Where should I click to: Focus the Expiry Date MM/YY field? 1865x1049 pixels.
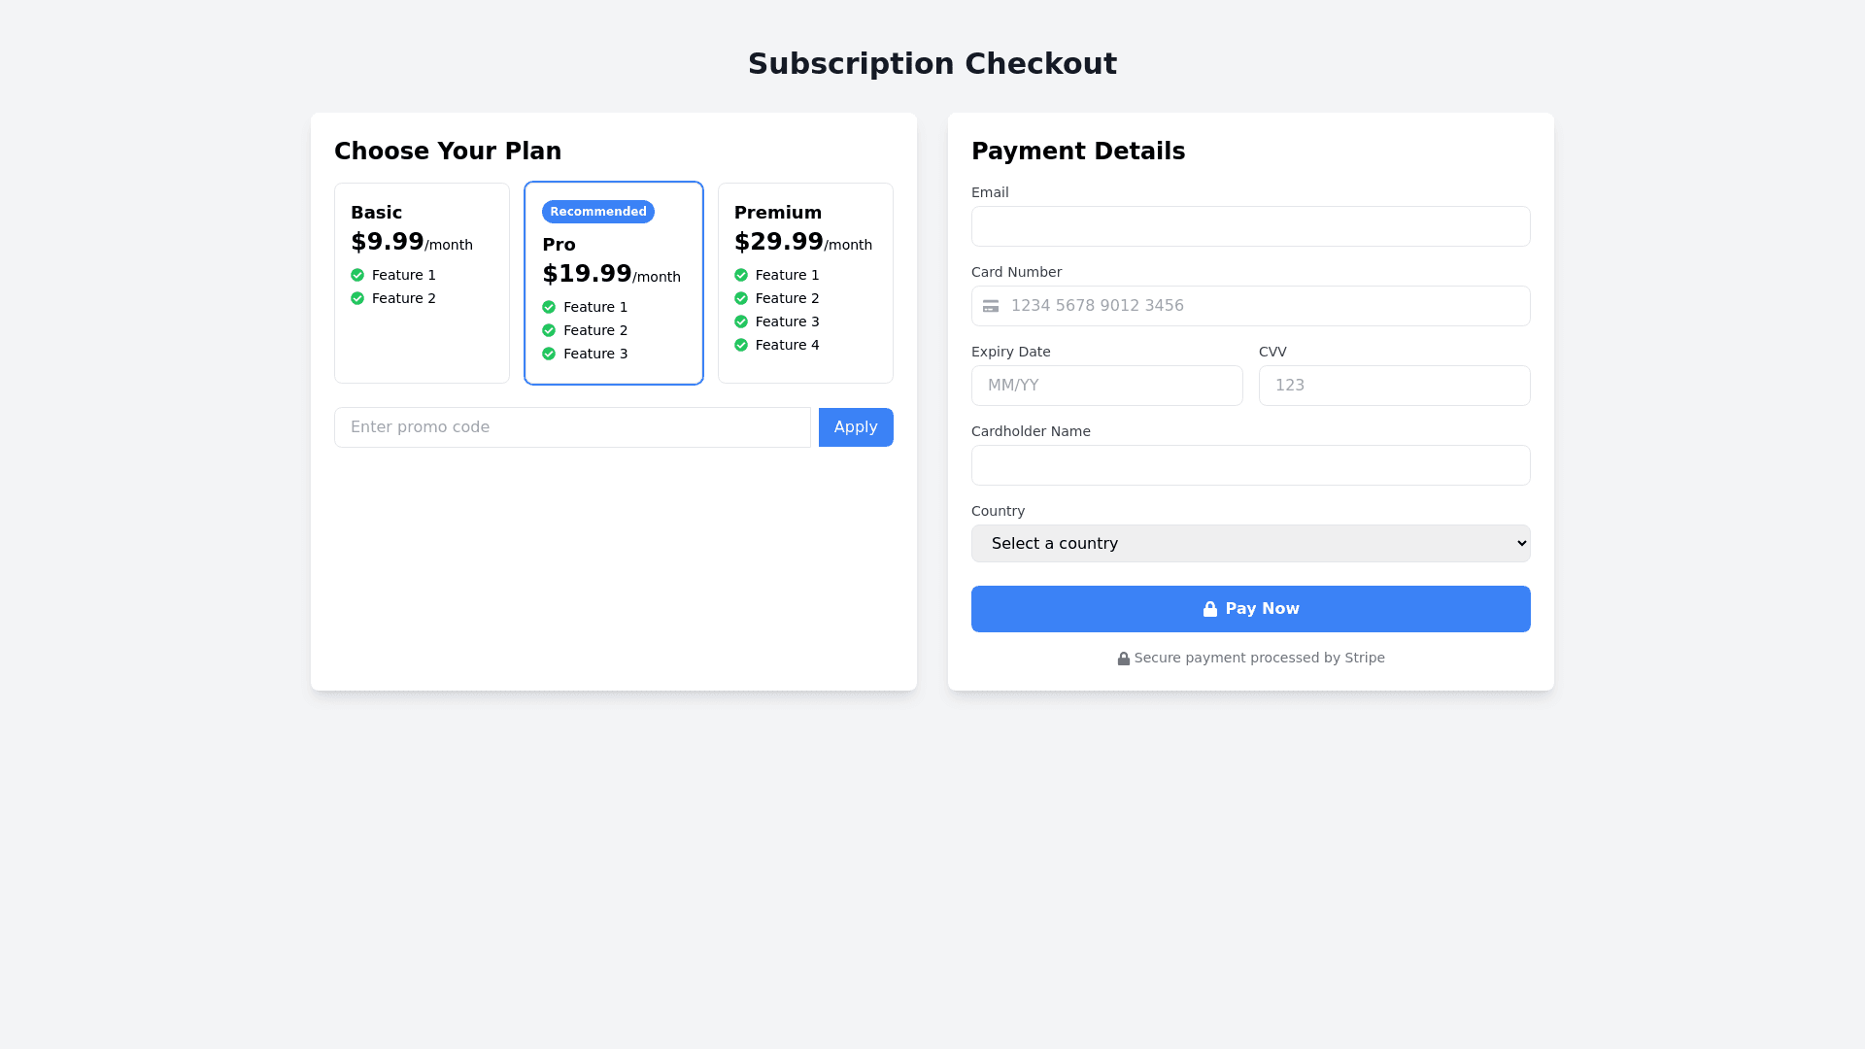pos(1106,386)
